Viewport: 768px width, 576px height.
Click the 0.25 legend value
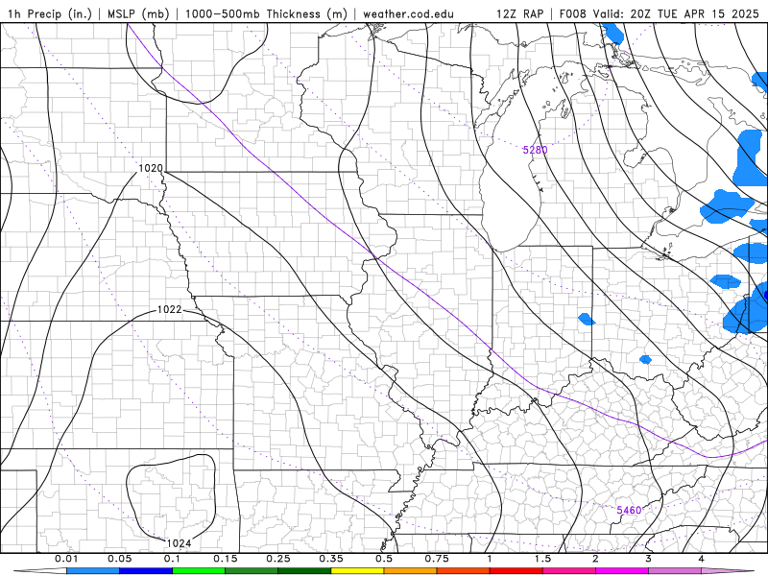pyautogui.click(x=278, y=559)
